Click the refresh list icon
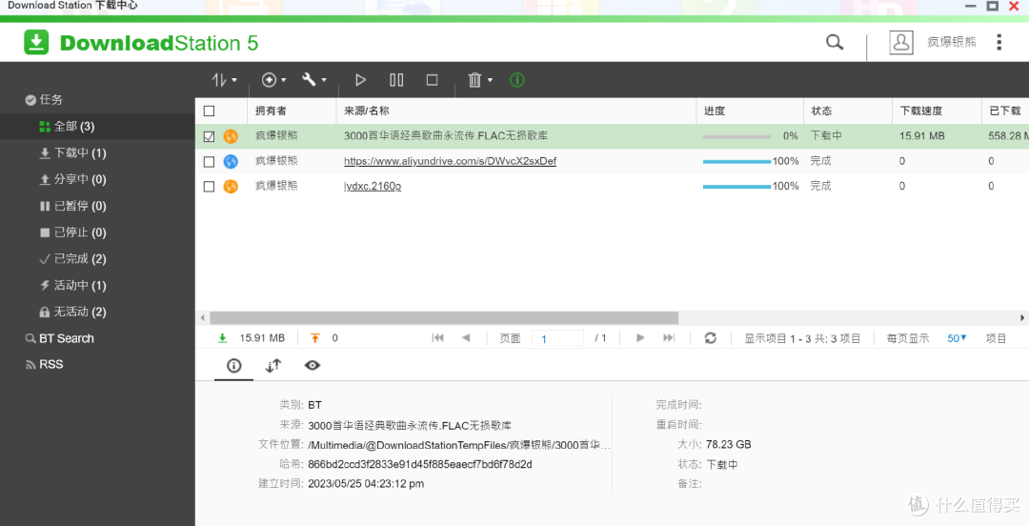 (x=710, y=337)
